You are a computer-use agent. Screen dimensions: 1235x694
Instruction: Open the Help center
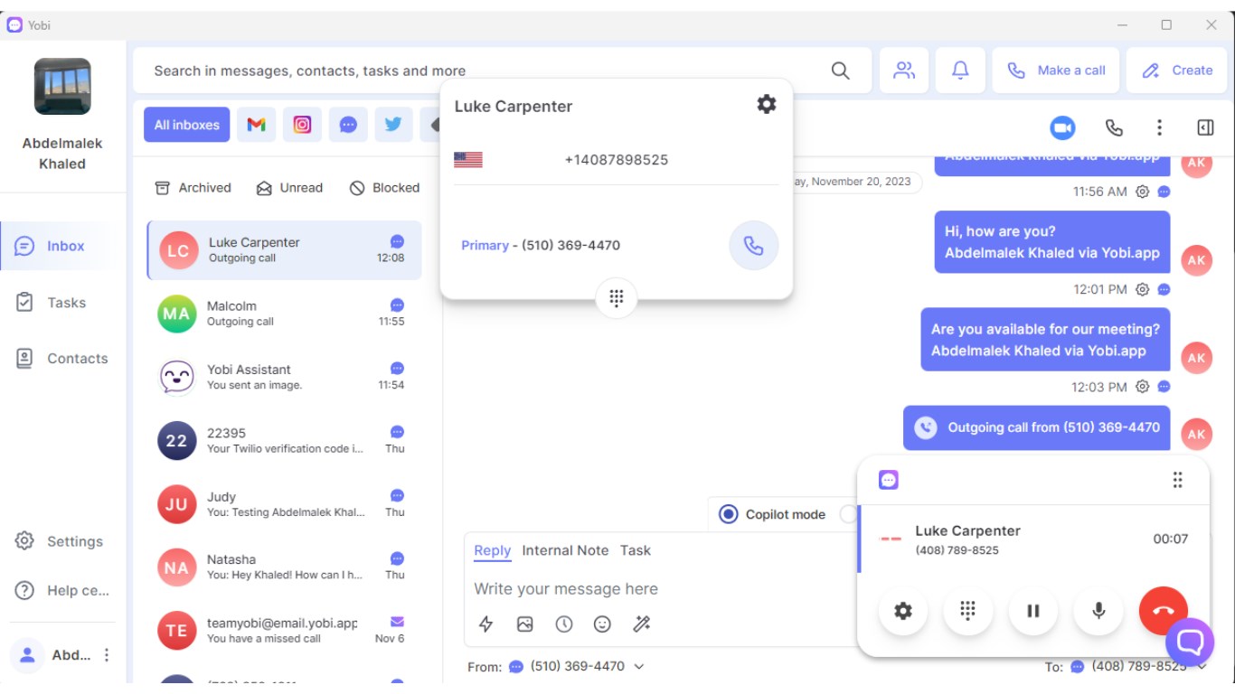[62, 590]
